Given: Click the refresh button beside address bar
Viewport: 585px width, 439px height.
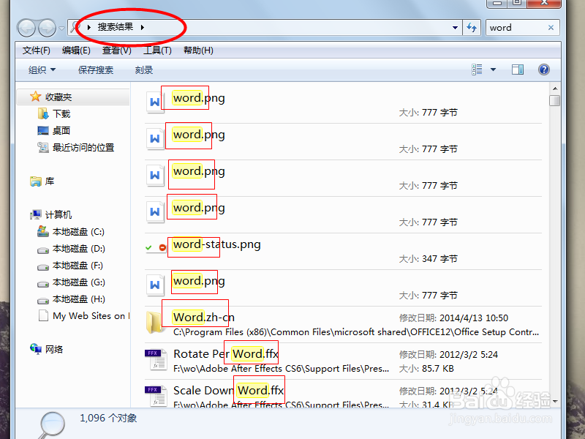Looking at the screenshot, I should (x=472, y=27).
